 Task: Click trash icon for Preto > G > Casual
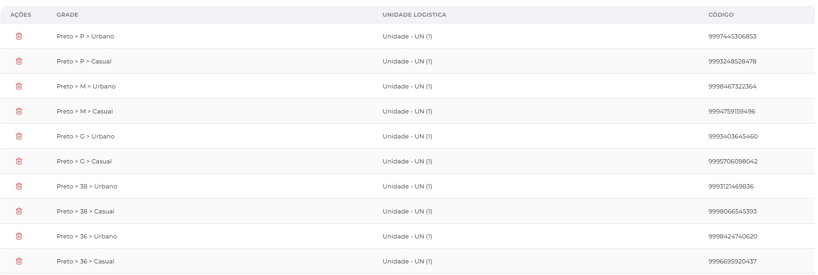point(19,161)
